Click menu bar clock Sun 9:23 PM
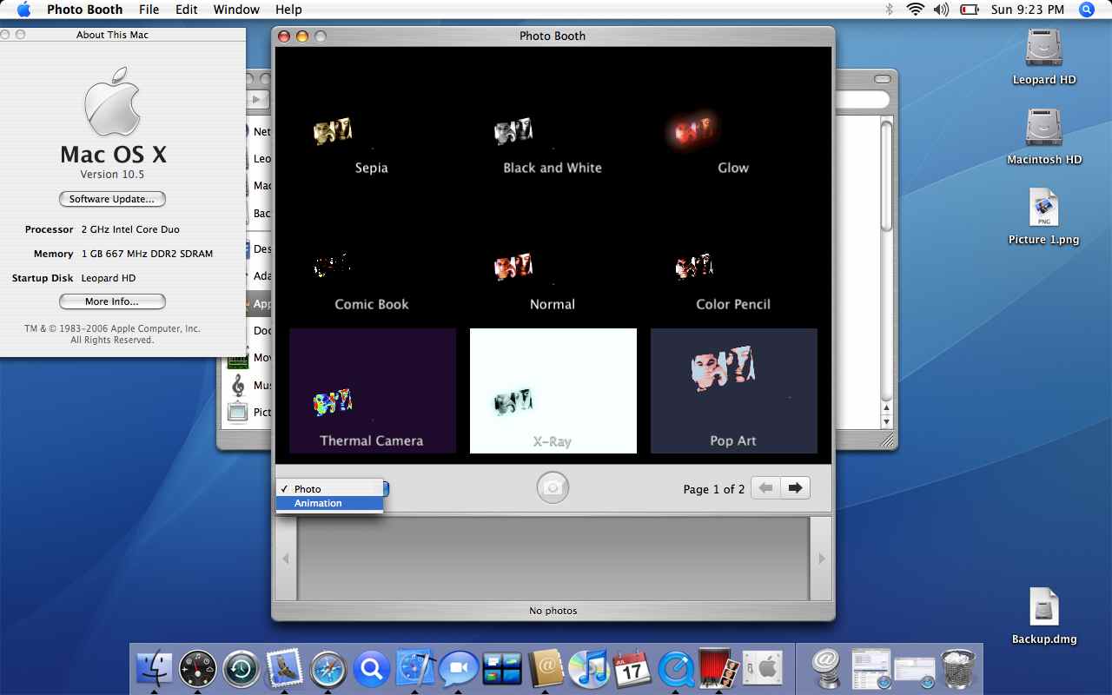The width and height of the screenshot is (1112, 695). pos(1027,10)
